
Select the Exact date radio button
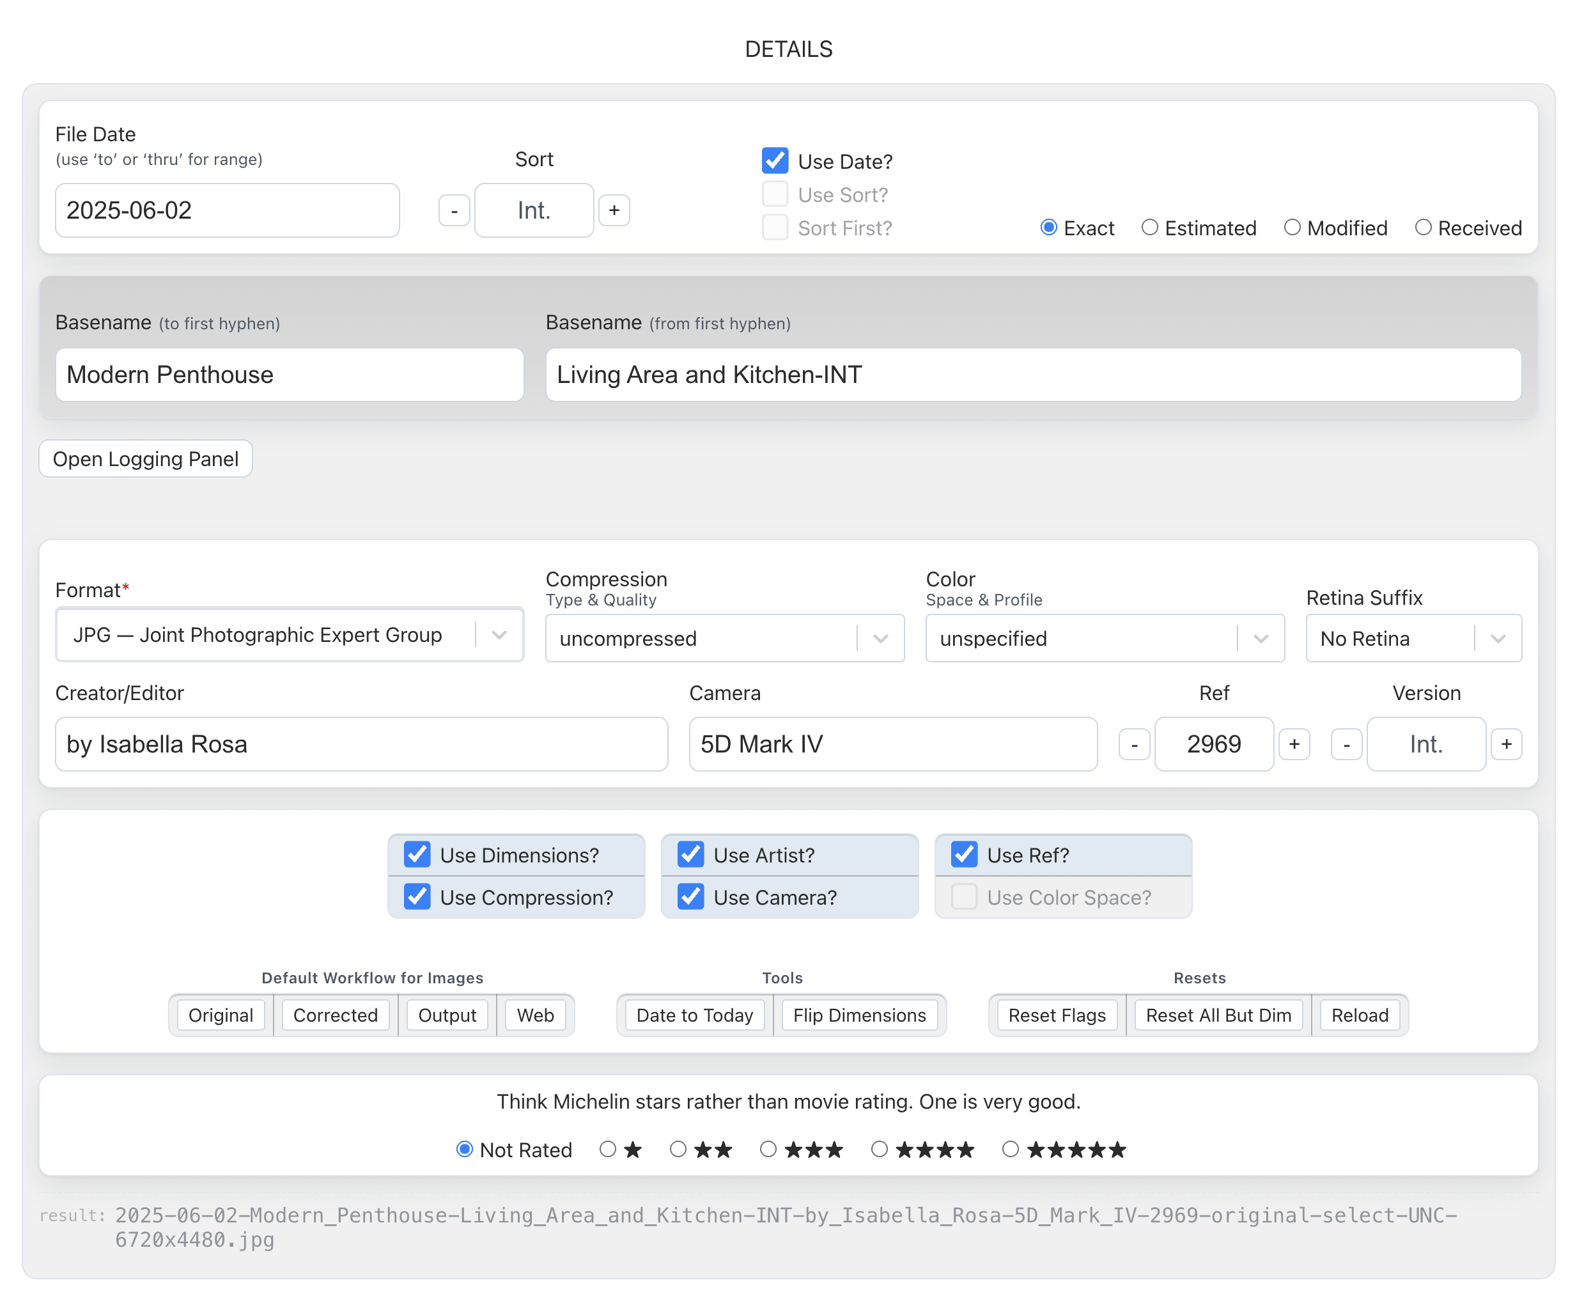tap(1048, 228)
